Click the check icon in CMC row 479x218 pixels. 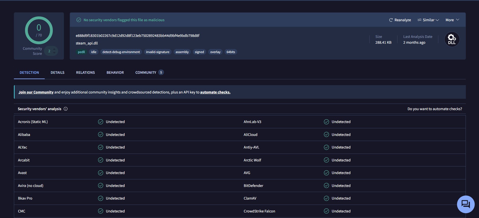(x=101, y=211)
